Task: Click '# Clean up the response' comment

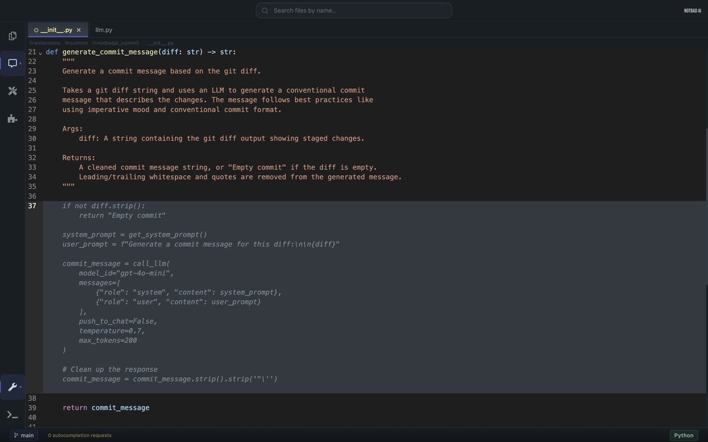Action: pos(110,370)
